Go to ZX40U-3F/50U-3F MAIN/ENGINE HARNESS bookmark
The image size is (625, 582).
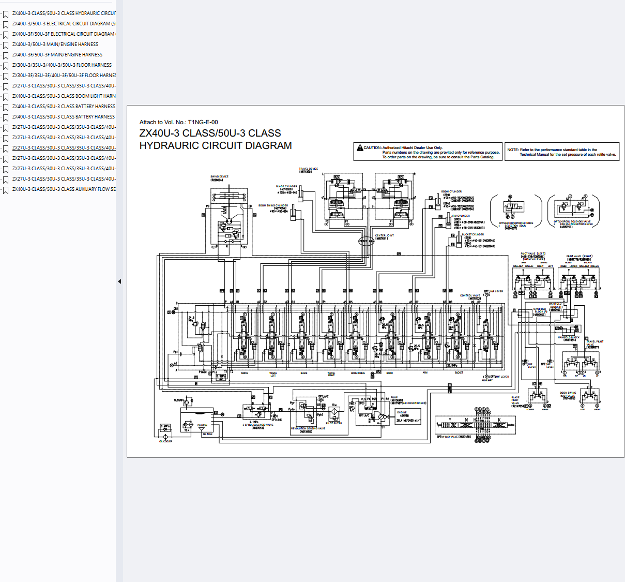click(57, 55)
